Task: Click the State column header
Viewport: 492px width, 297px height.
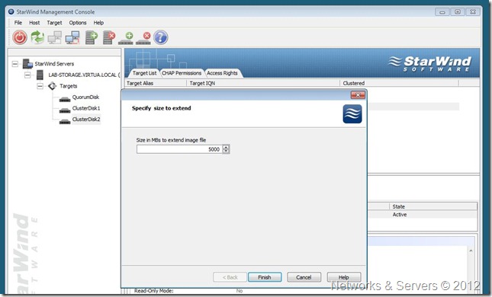Action: click(433, 206)
